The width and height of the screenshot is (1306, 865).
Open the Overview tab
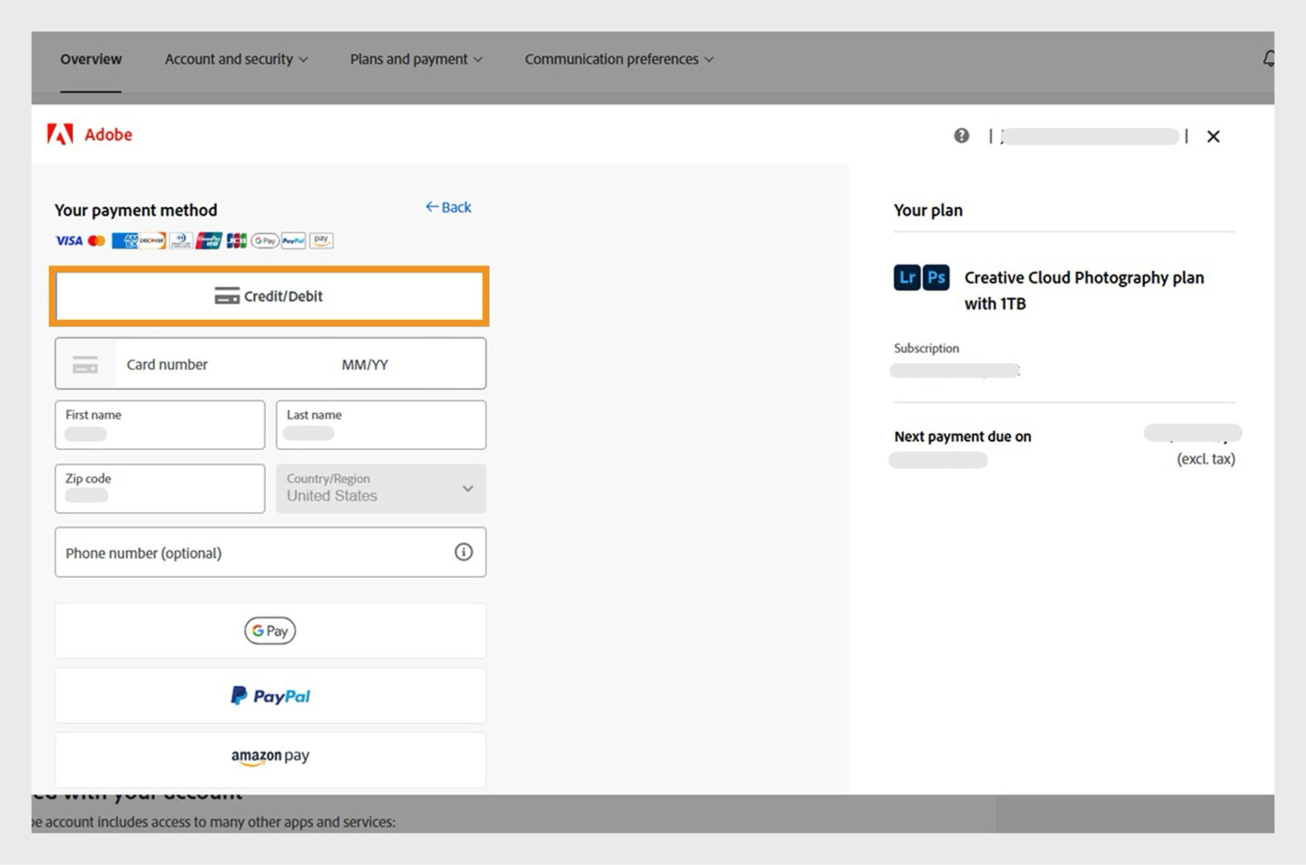(x=90, y=59)
